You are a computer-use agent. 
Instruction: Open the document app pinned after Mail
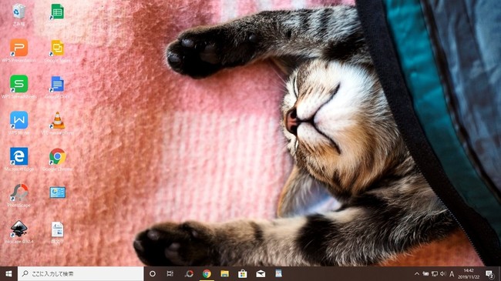pos(278,273)
